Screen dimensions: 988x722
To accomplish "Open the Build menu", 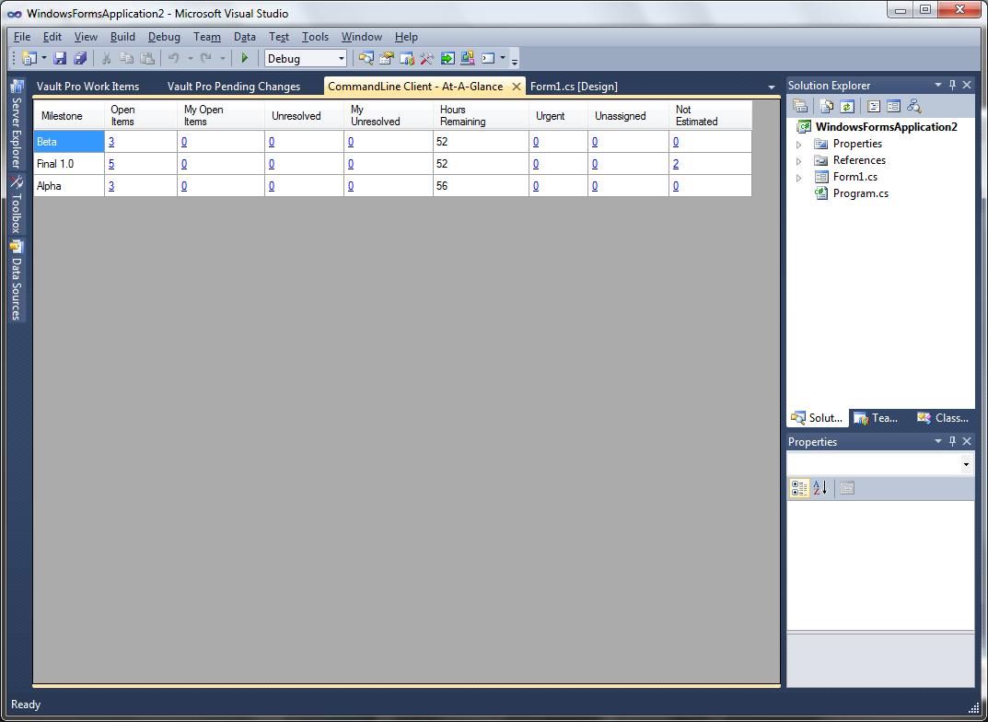I will point(122,37).
